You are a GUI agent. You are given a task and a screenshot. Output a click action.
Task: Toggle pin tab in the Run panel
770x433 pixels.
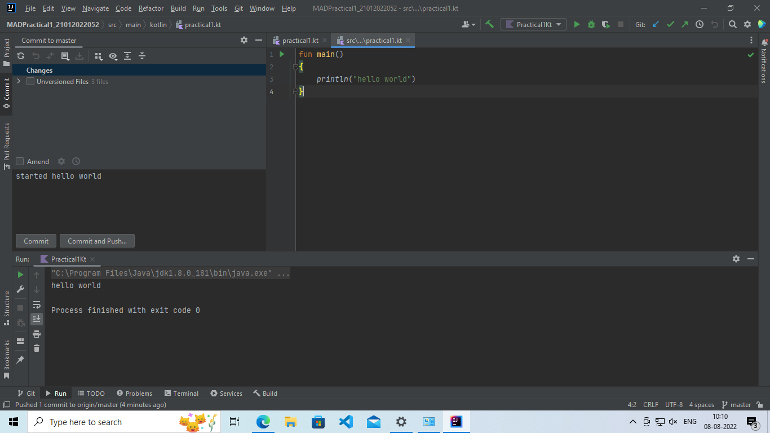[x=20, y=359]
